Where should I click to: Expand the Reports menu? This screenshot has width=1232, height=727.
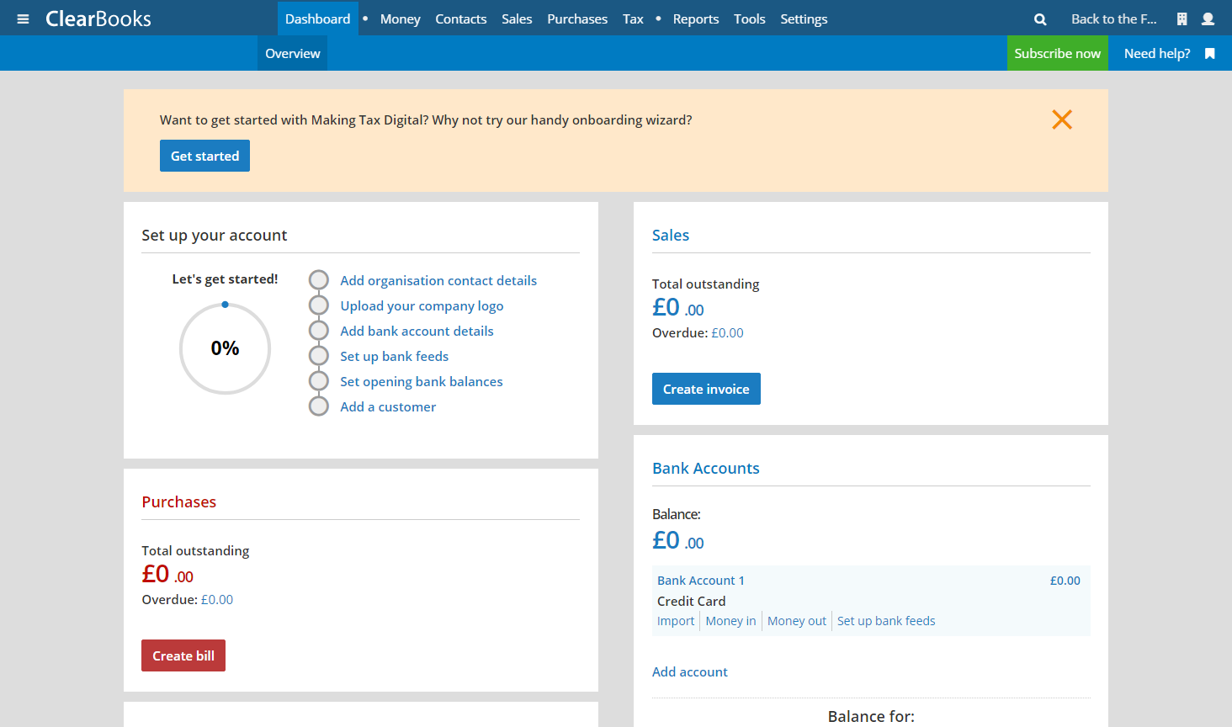tap(695, 19)
